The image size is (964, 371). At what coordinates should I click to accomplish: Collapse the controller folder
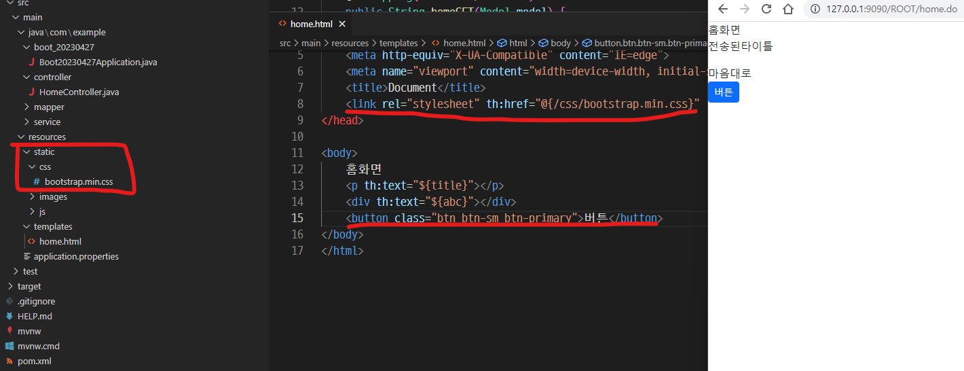[26, 77]
